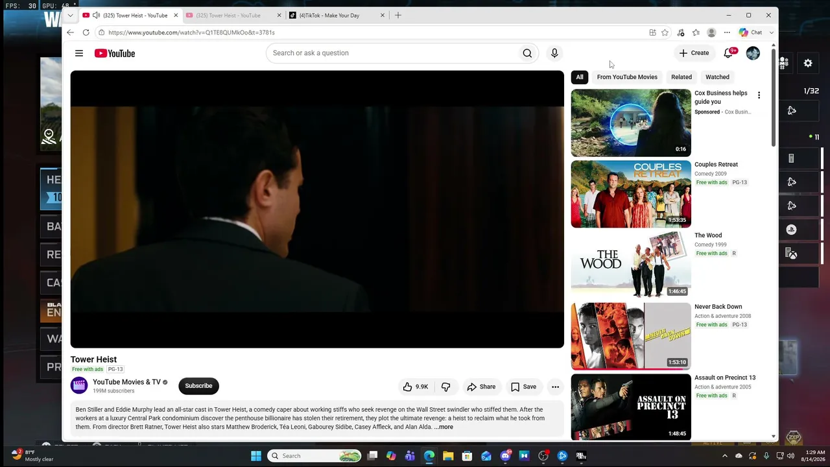Show hidden system tray icons
Screen dimensions: 830x467
coord(725,456)
